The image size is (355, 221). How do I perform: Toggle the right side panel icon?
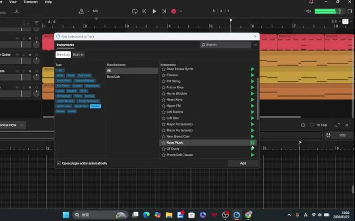[x=349, y=11]
